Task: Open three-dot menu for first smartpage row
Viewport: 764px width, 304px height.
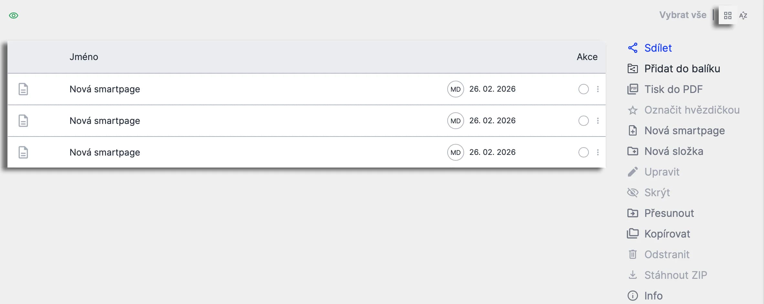Action: 598,89
